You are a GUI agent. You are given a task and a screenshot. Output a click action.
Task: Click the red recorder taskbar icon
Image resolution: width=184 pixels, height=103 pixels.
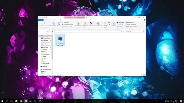coord(40,101)
